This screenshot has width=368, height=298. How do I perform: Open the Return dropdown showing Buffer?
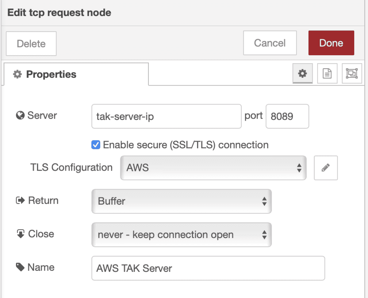181,201
